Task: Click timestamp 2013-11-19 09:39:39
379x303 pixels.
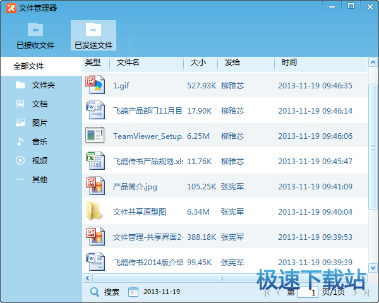Action: coord(315,263)
